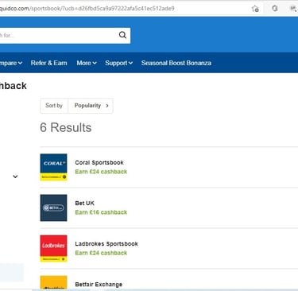Click the search magnifier icon
This screenshot has height=291, width=298.
[x=122, y=35]
